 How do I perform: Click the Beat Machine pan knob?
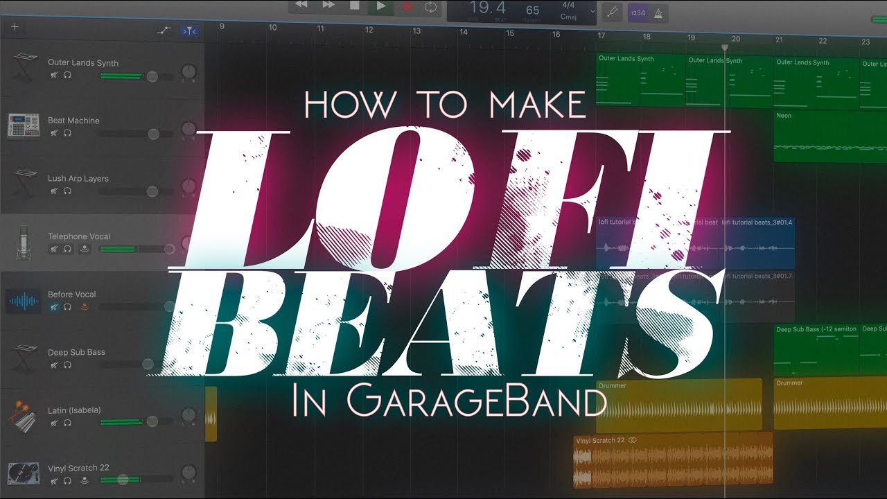click(x=188, y=130)
